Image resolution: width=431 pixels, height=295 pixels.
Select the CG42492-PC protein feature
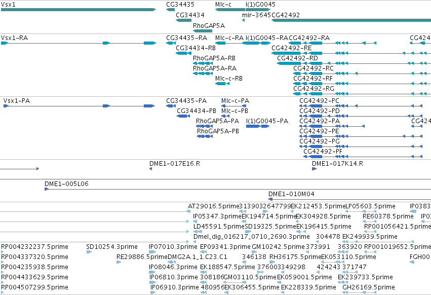[x=361, y=106]
